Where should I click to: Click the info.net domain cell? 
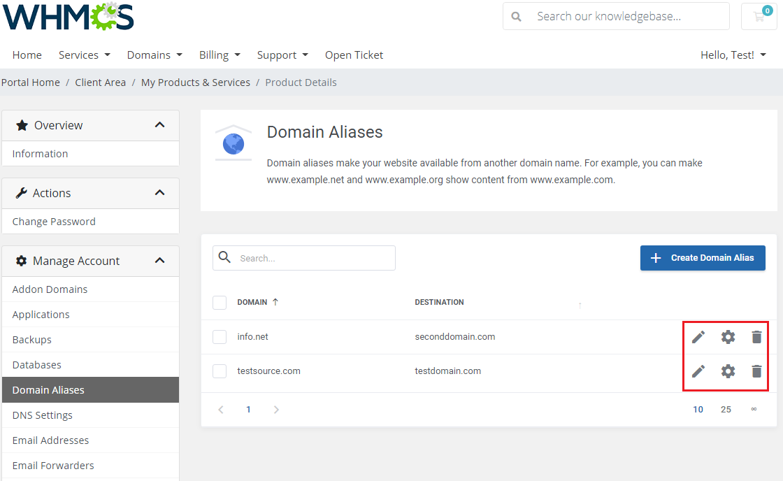[x=252, y=337]
